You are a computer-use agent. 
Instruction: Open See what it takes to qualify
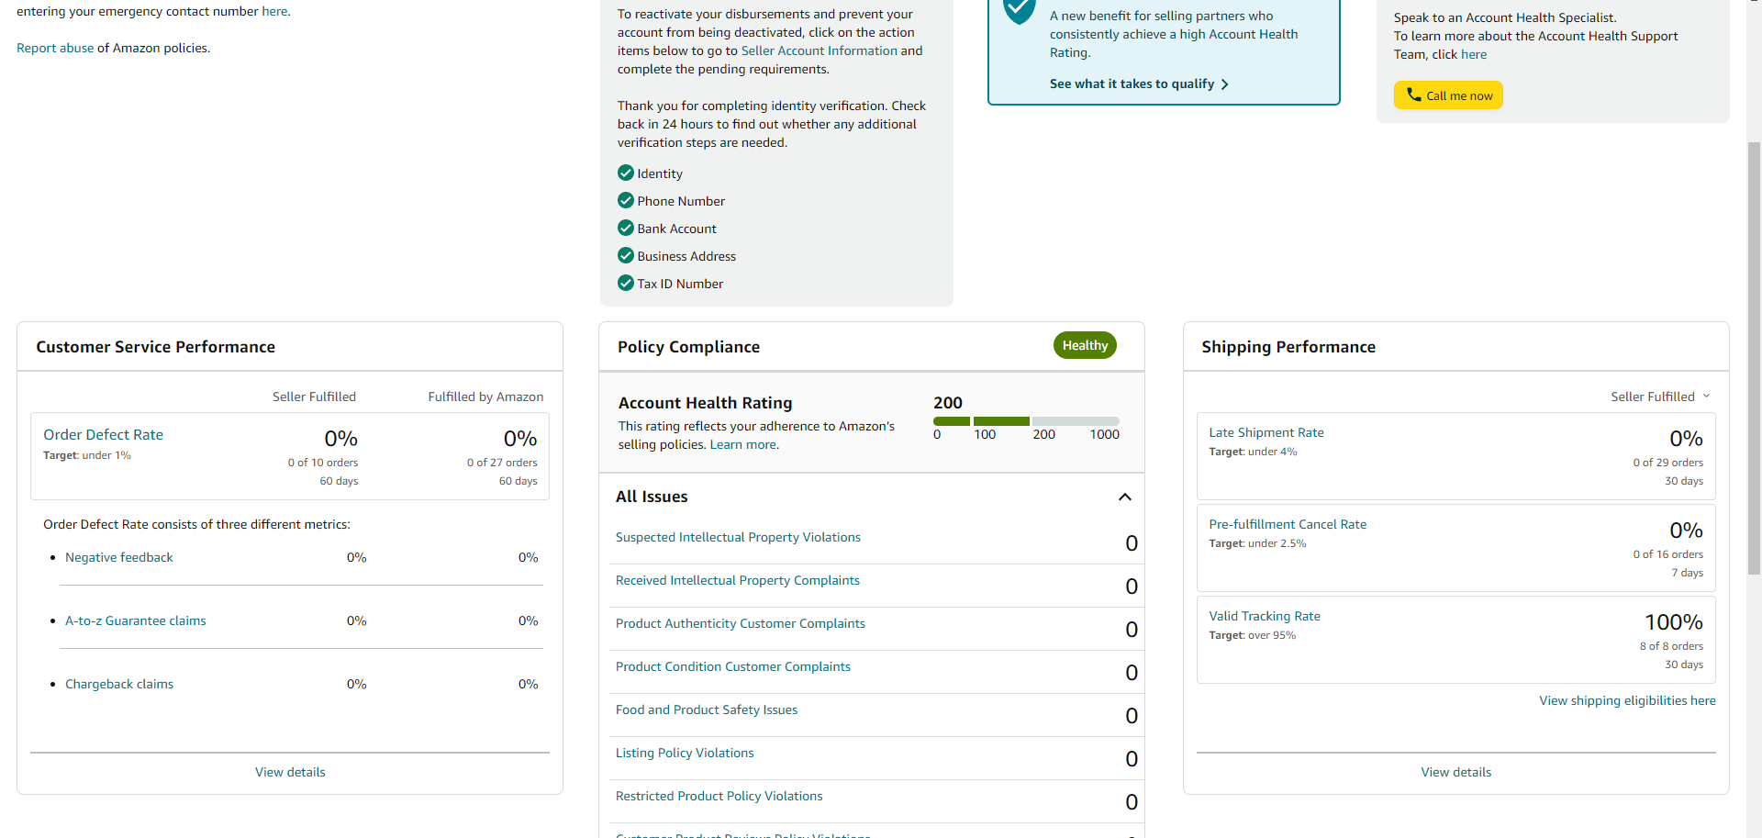click(x=1139, y=84)
